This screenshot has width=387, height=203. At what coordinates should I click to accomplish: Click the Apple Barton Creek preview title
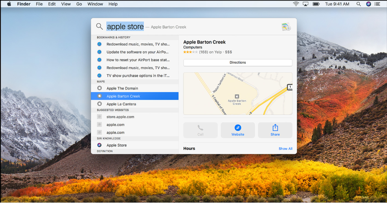(x=204, y=42)
